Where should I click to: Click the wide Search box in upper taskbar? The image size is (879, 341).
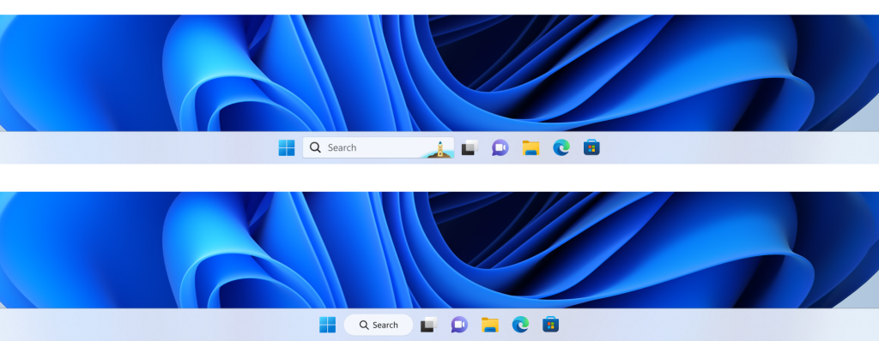[379, 148]
